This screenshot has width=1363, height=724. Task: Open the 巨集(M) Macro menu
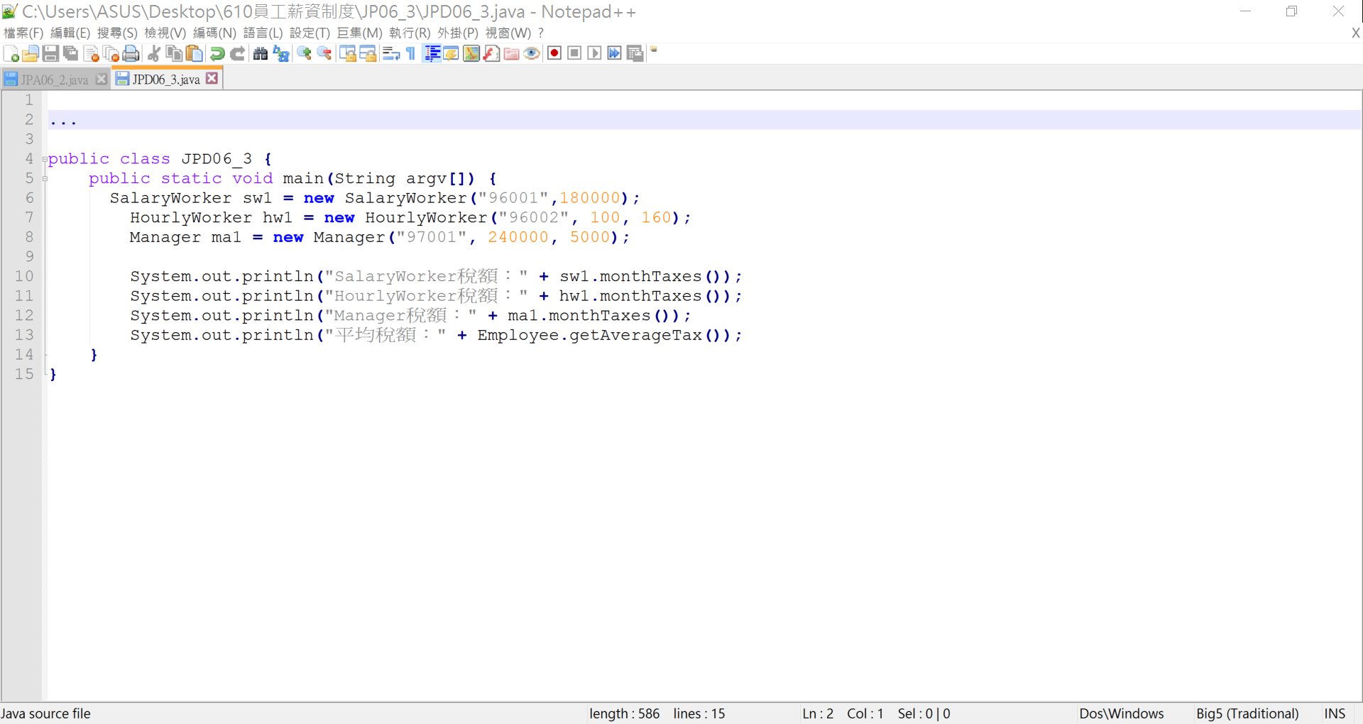tap(359, 33)
